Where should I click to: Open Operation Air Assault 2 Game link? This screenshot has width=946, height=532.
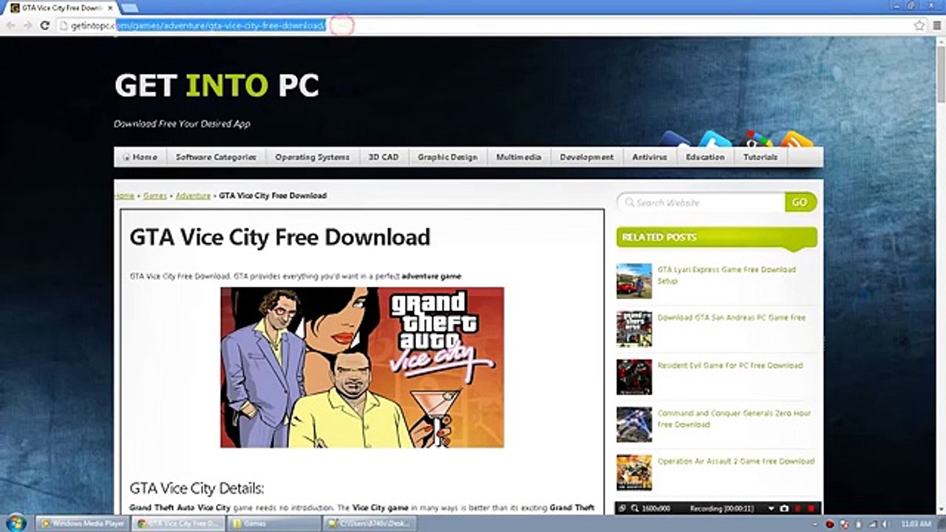[736, 461]
